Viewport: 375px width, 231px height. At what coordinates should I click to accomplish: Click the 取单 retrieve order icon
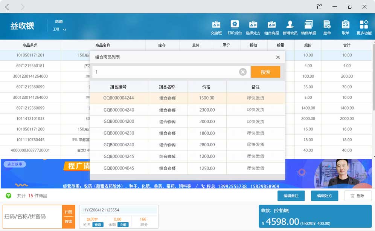(345, 27)
